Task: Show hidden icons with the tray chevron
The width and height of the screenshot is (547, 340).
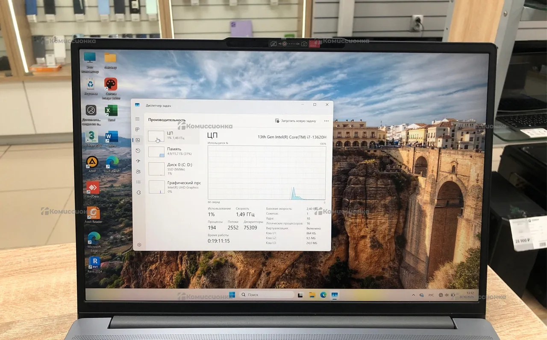Action: (413, 295)
